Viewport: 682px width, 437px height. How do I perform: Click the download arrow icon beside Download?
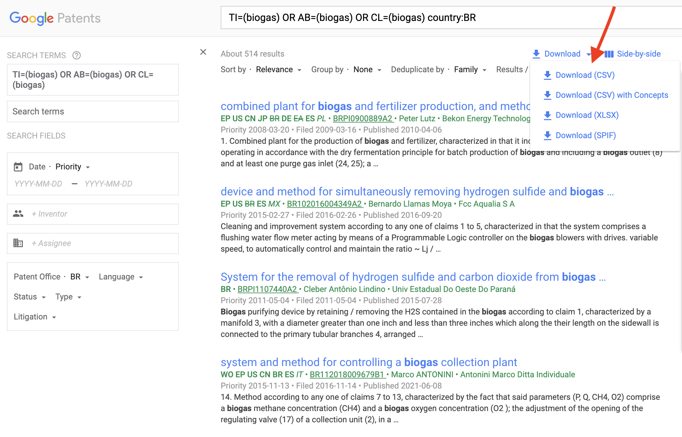click(x=536, y=54)
